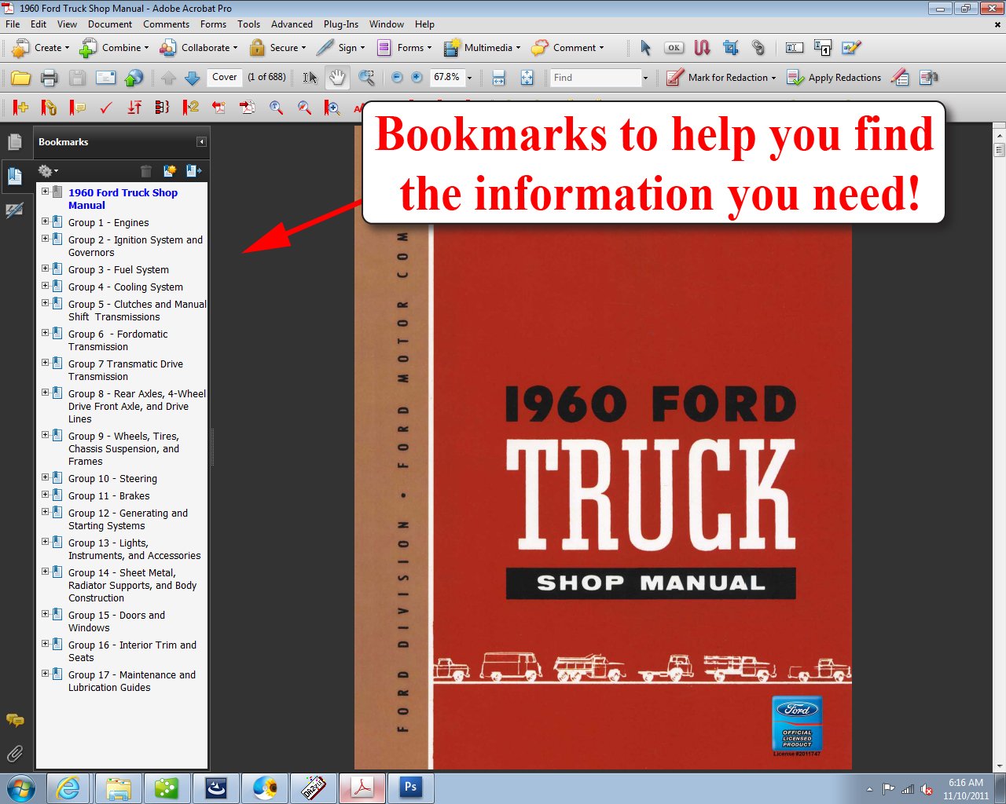The width and height of the screenshot is (1006, 804).
Task: Select the Crop tool icon
Action: coord(730,48)
